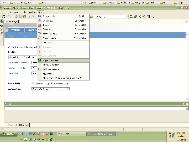Open the File menu

coord(3,12)
